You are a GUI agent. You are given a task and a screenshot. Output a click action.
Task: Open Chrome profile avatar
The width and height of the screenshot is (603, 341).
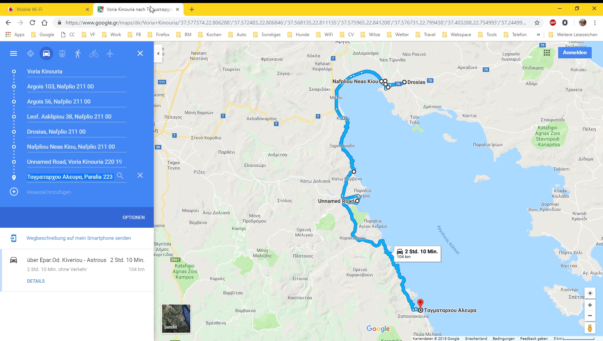coord(583,23)
